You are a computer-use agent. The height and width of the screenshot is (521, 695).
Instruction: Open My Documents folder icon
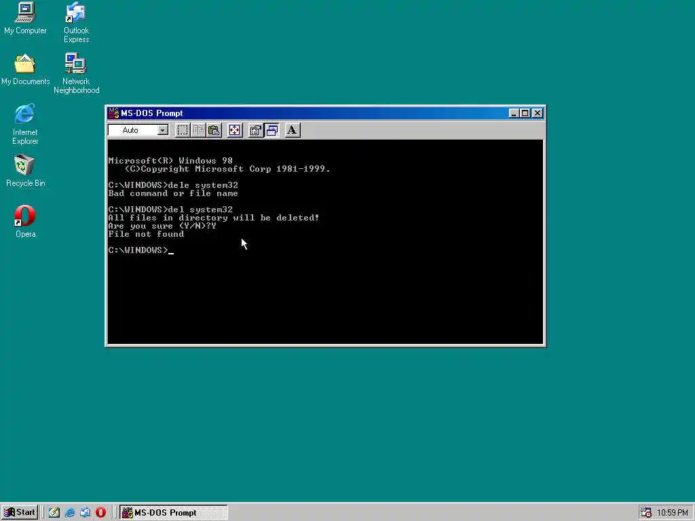pos(25,70)
